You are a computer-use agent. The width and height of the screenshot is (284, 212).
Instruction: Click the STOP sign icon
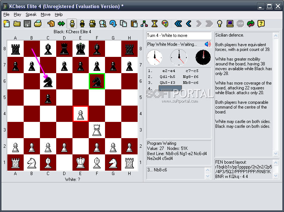click(x=240, y=24)
